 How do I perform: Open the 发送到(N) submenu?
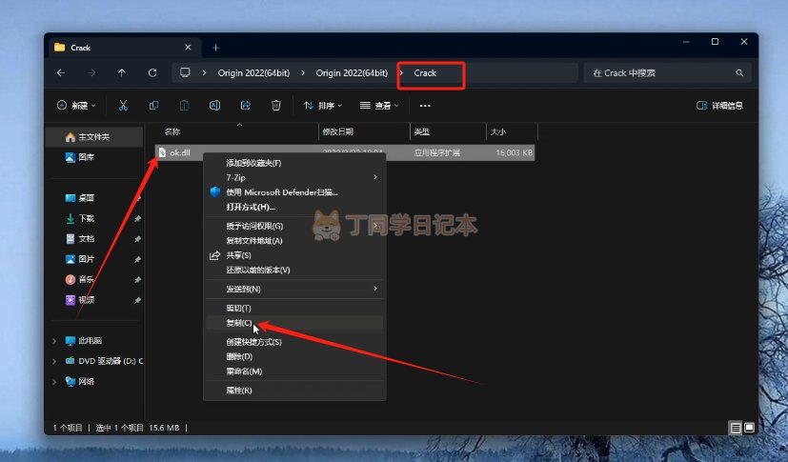(x=294, y=289)
